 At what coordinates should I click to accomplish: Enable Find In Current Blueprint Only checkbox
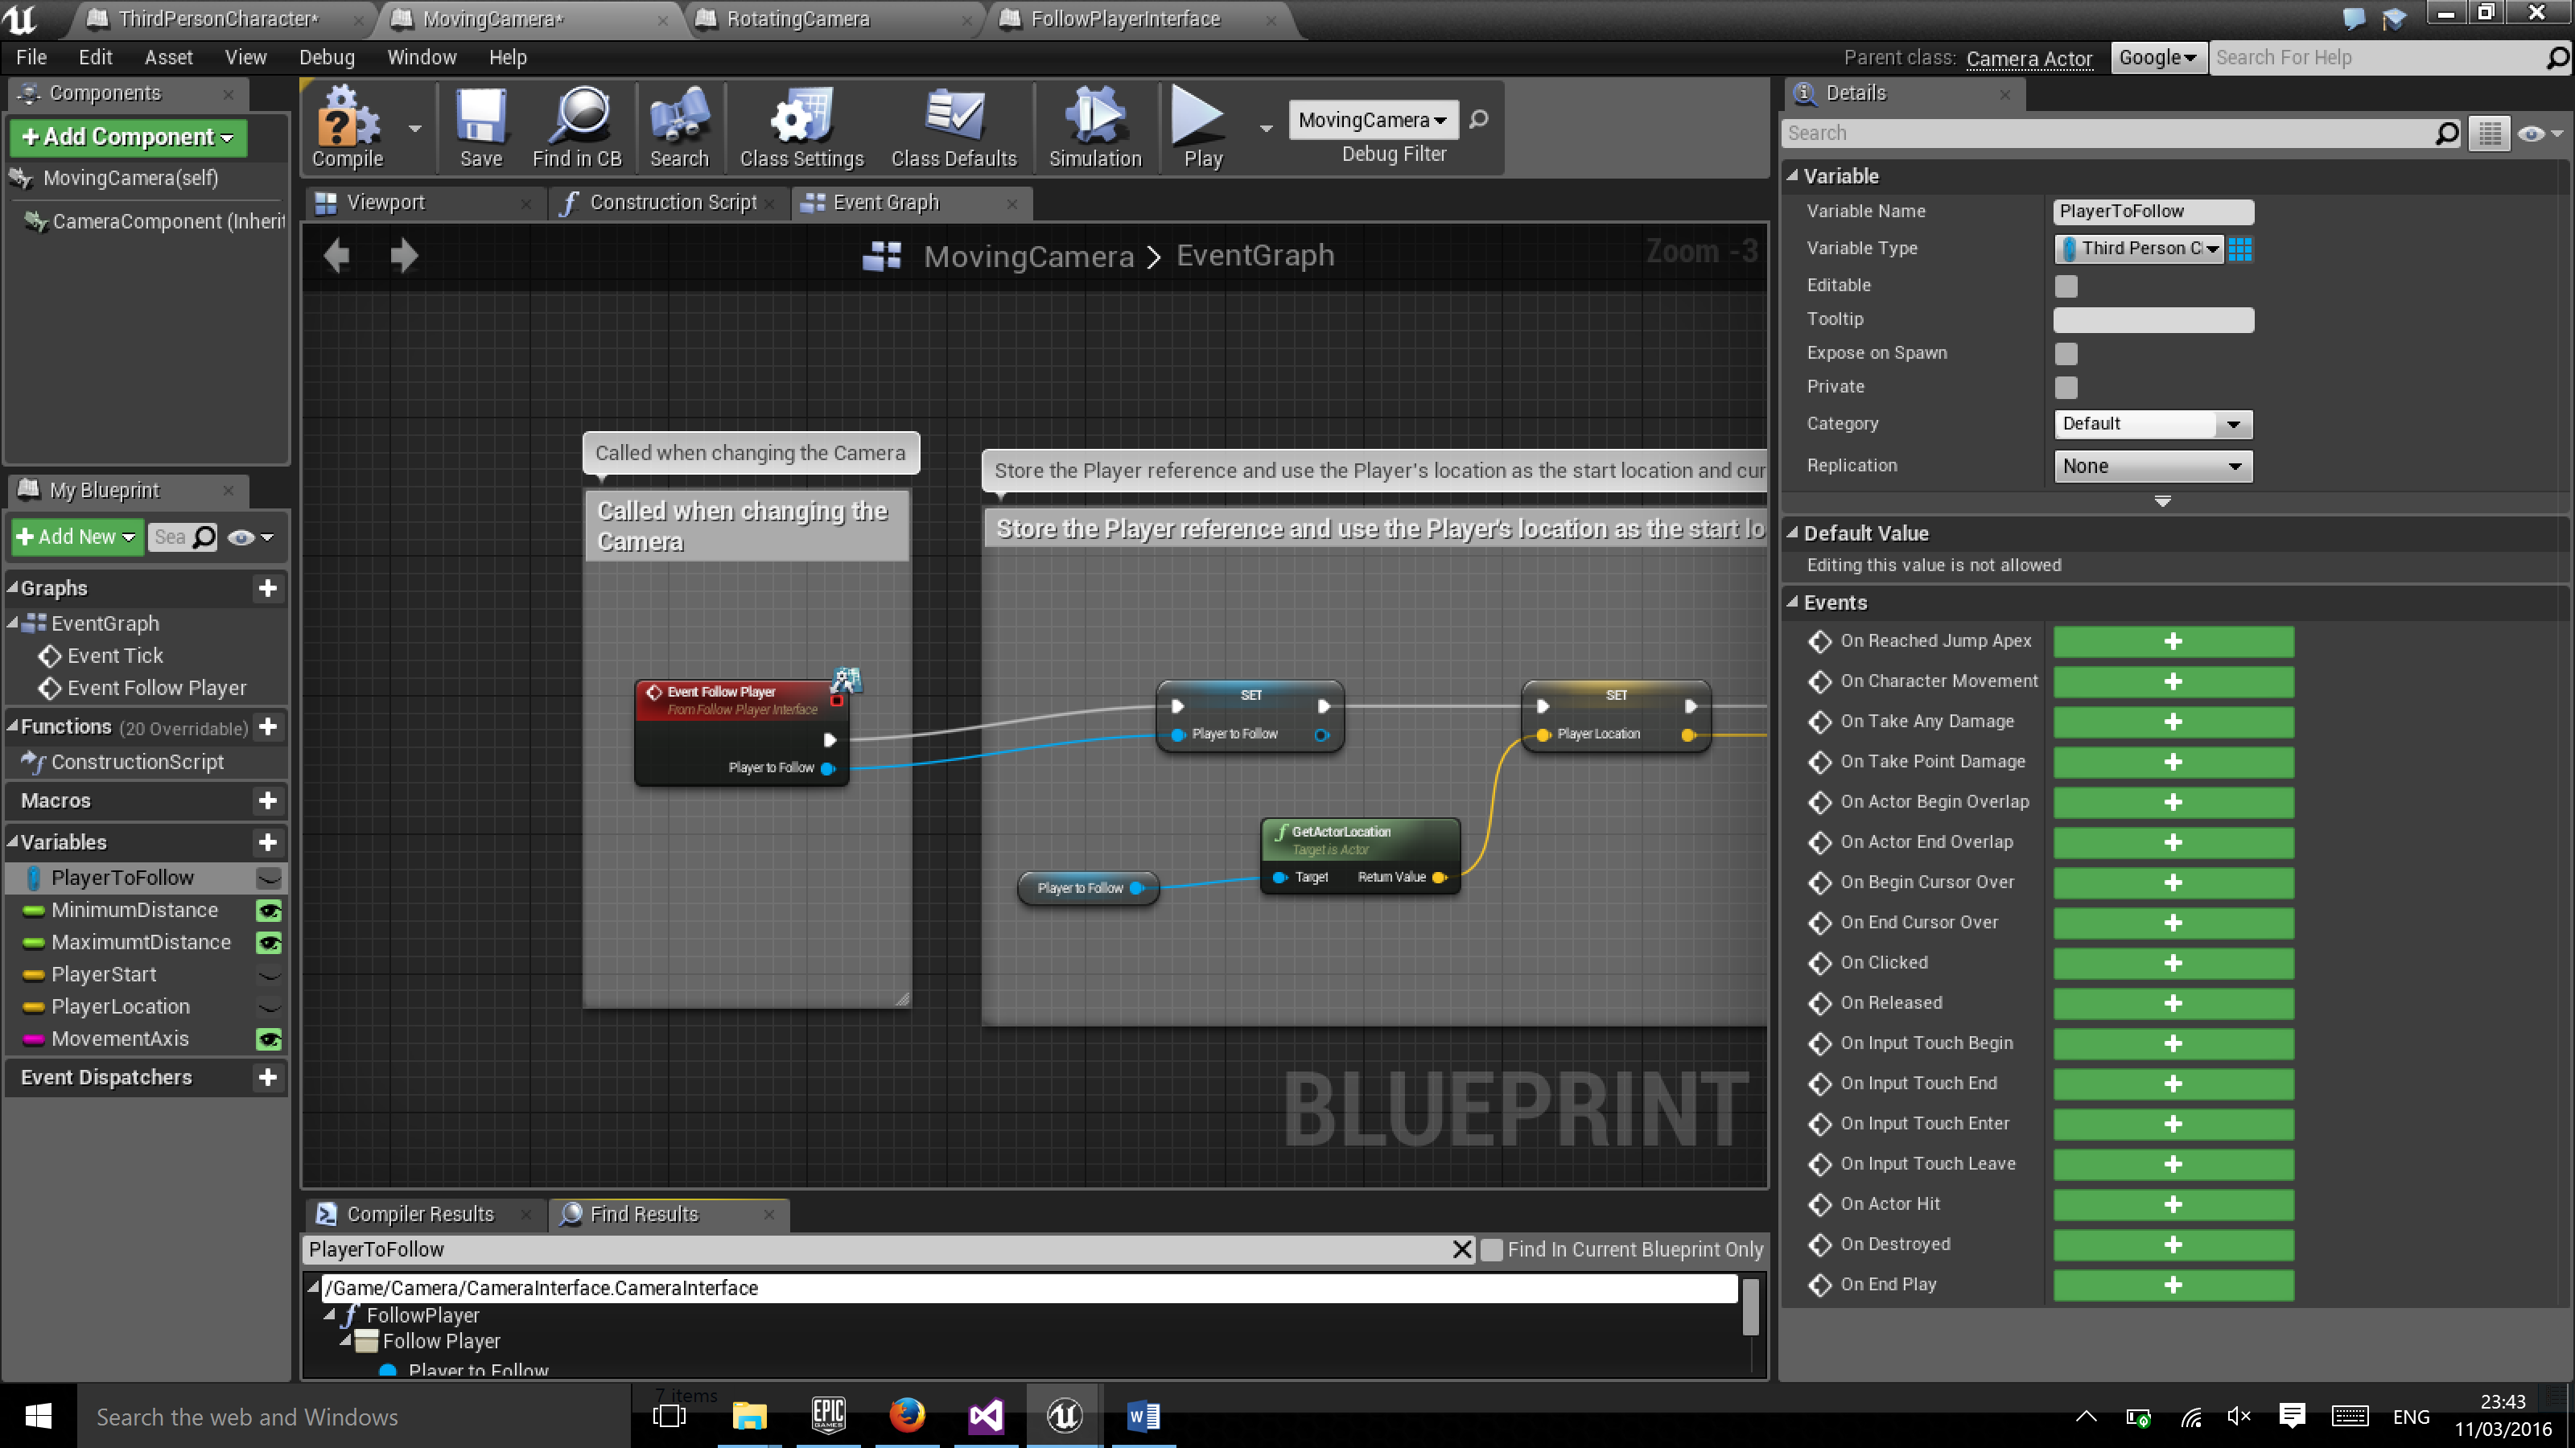click(x=1491, y=1250)
